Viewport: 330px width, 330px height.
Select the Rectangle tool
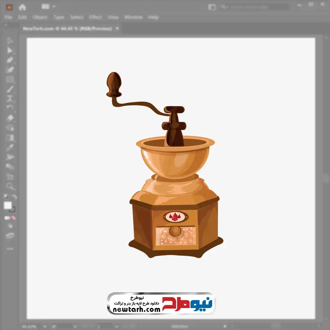10,79
